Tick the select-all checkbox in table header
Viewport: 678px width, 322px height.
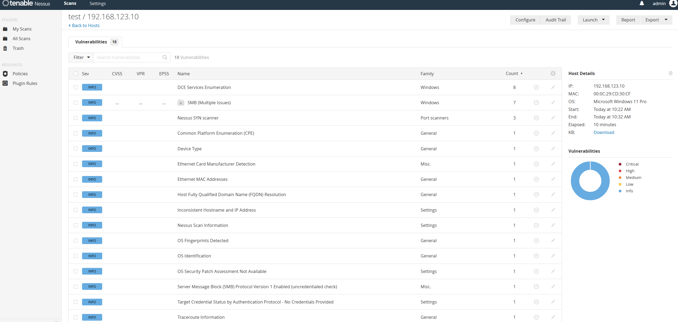(76, 74)
